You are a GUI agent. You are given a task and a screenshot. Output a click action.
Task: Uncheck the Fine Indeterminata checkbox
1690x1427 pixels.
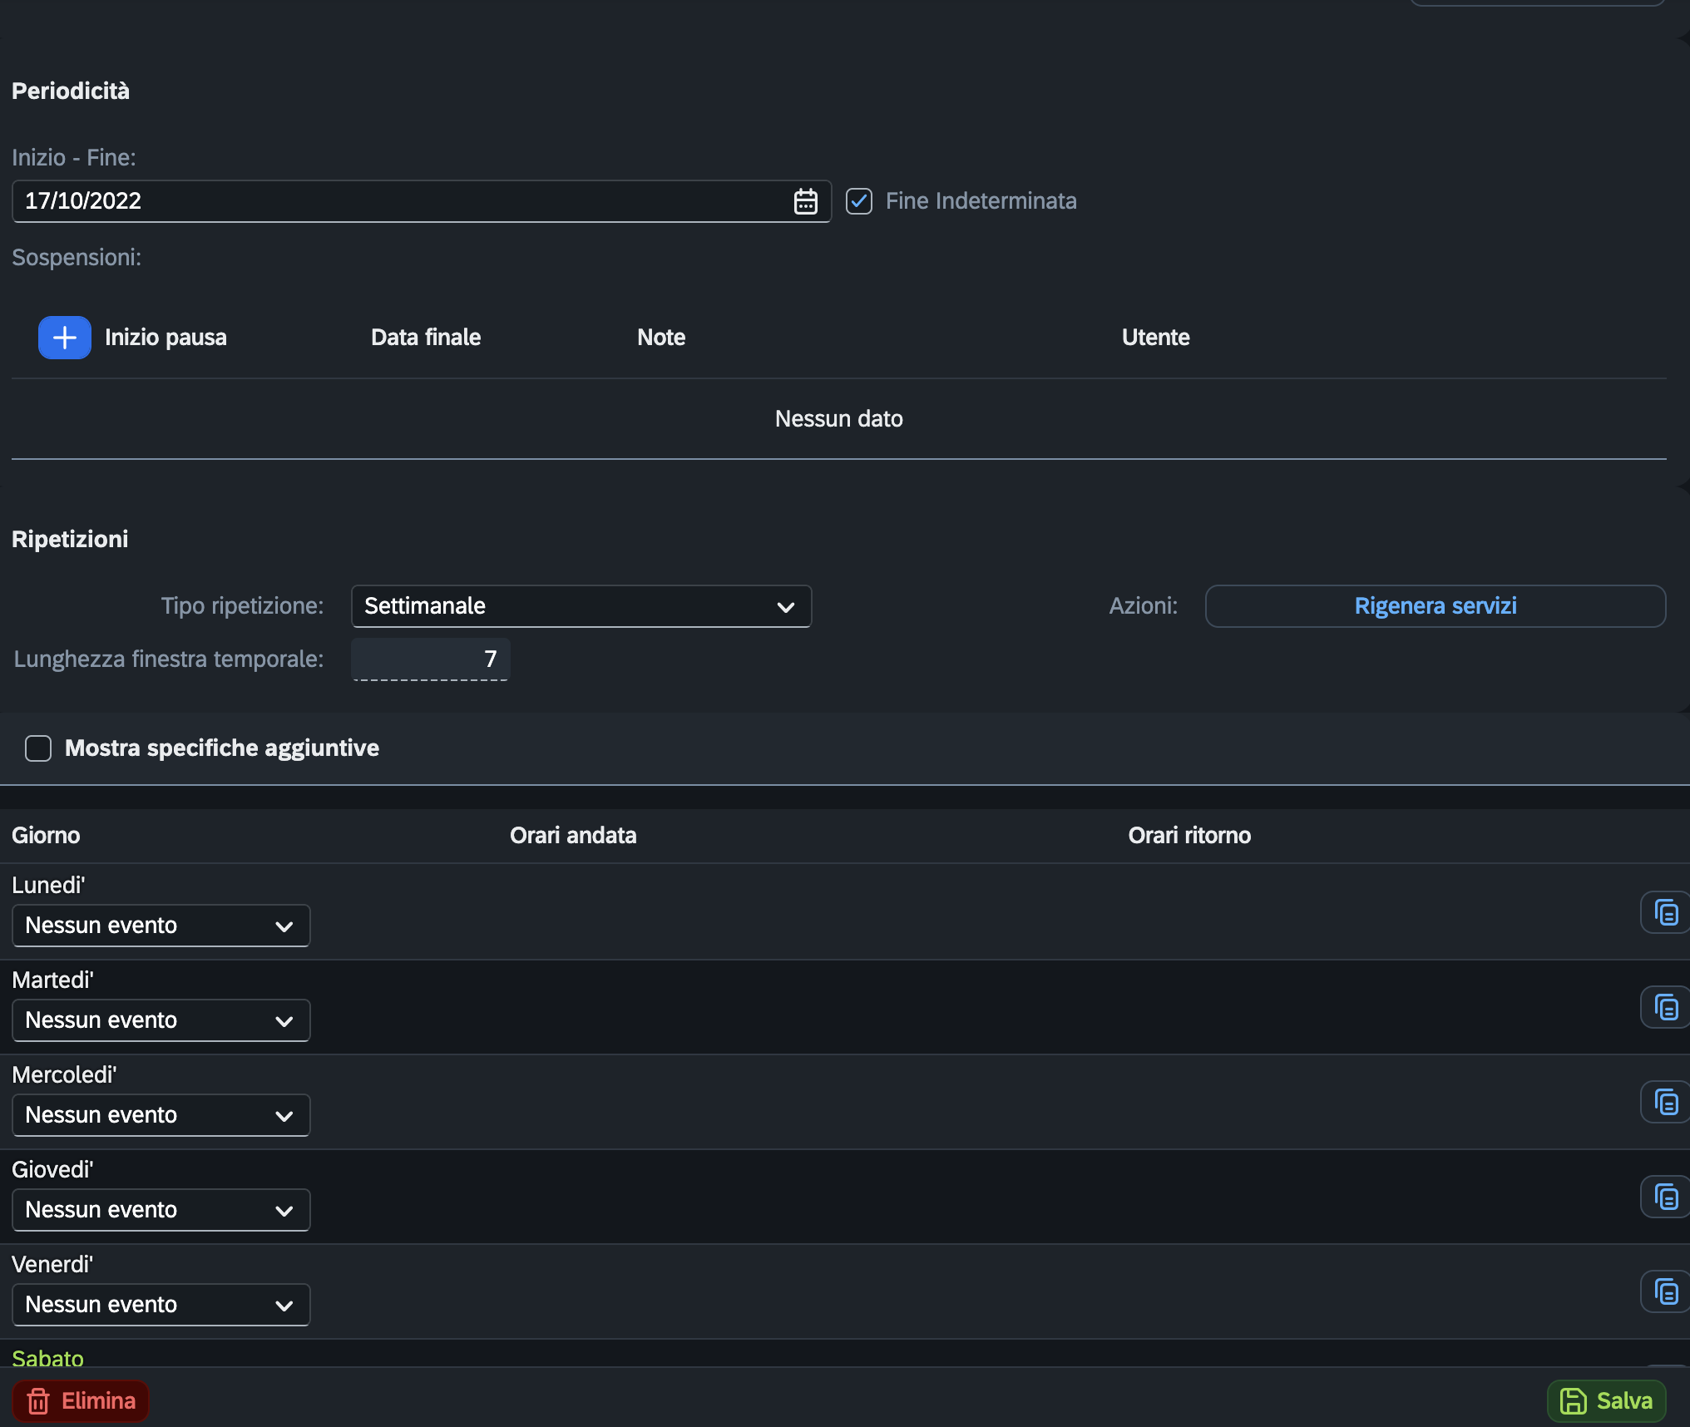pos(859,201)
